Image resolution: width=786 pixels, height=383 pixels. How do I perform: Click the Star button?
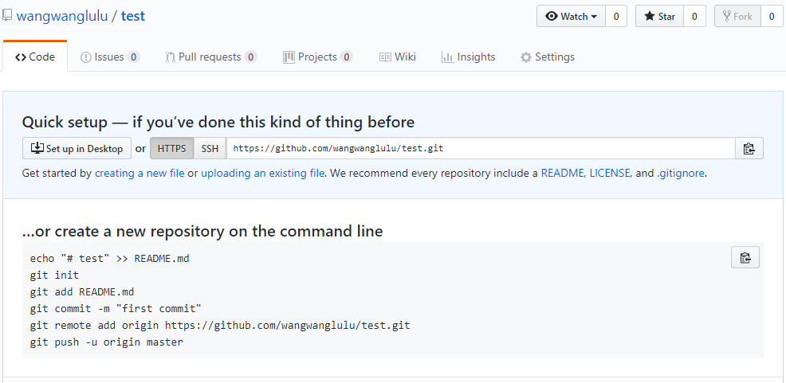[659, 17]
